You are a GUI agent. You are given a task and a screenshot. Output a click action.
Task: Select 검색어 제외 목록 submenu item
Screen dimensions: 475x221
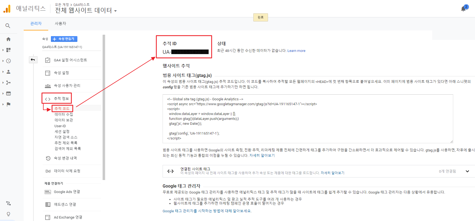(68, 149)
